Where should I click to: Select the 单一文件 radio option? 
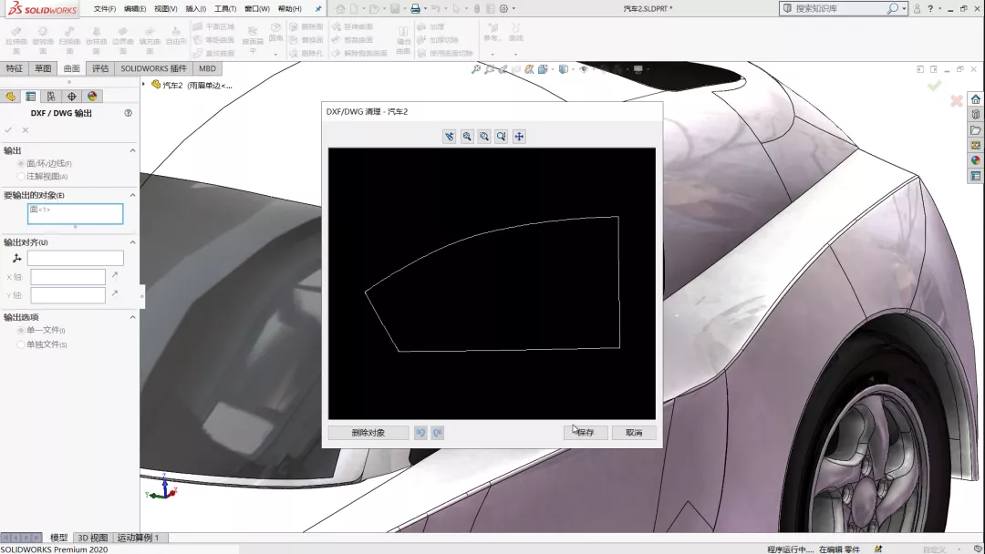coord(21,330)
